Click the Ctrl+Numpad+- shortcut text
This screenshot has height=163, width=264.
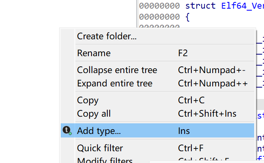point(212,70)
